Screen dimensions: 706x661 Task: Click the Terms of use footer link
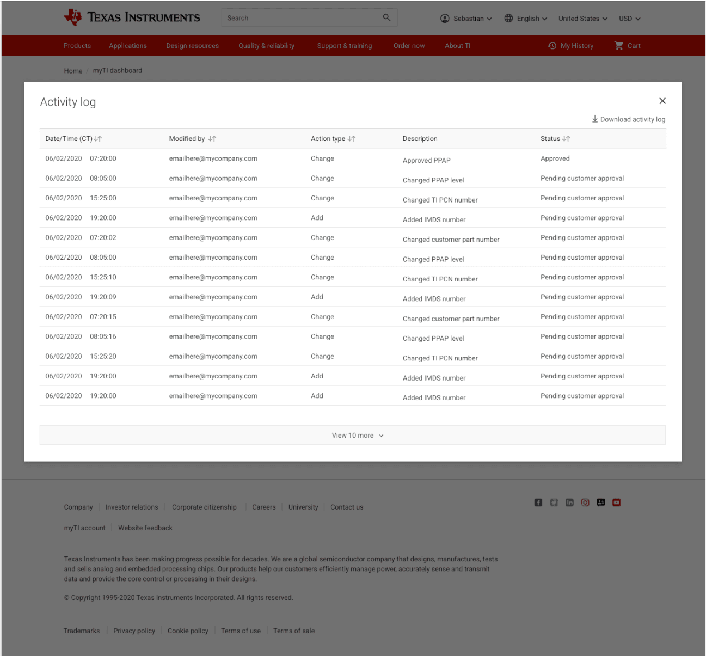tap(241, 631)
